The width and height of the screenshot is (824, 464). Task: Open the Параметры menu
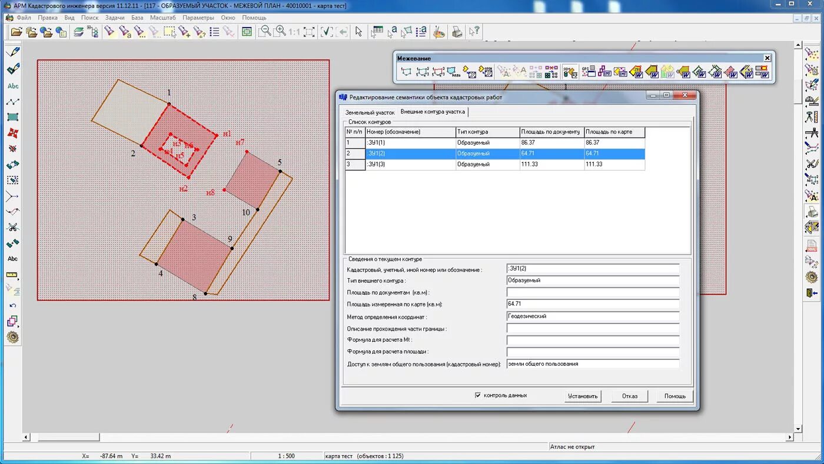coord(198,18)
